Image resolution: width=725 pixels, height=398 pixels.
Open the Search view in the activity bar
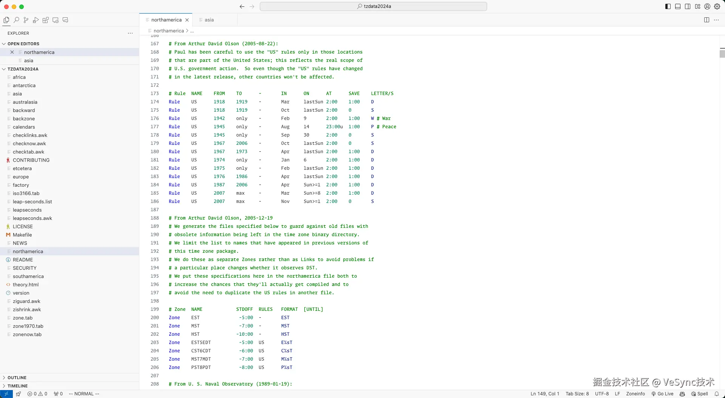pos(16,20)
